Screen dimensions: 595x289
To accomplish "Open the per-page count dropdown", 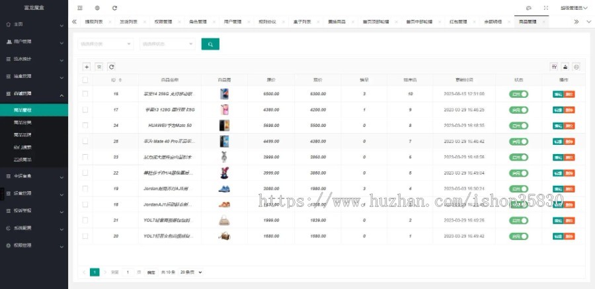I will point(190,272).
